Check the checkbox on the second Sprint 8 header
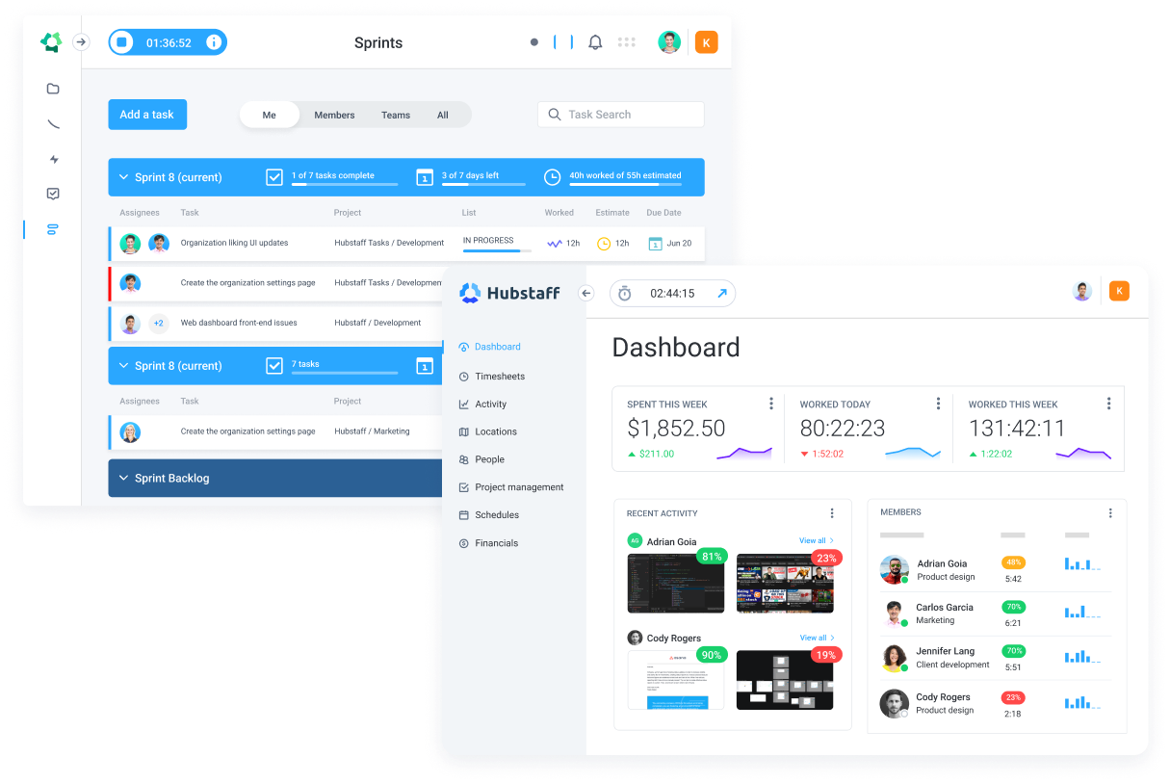 pos(274,365)
